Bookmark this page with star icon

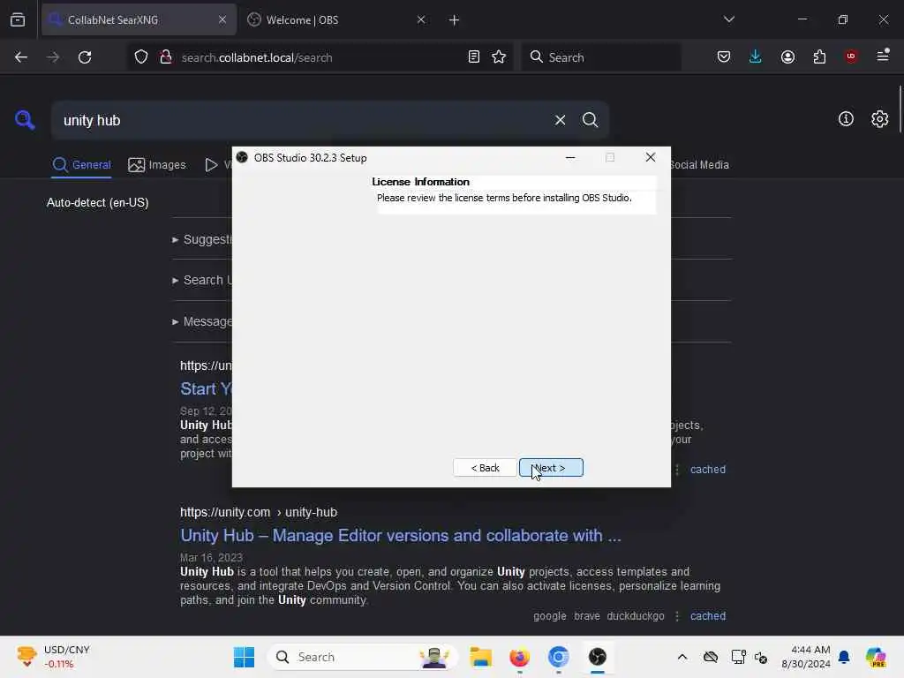(500, 56)
